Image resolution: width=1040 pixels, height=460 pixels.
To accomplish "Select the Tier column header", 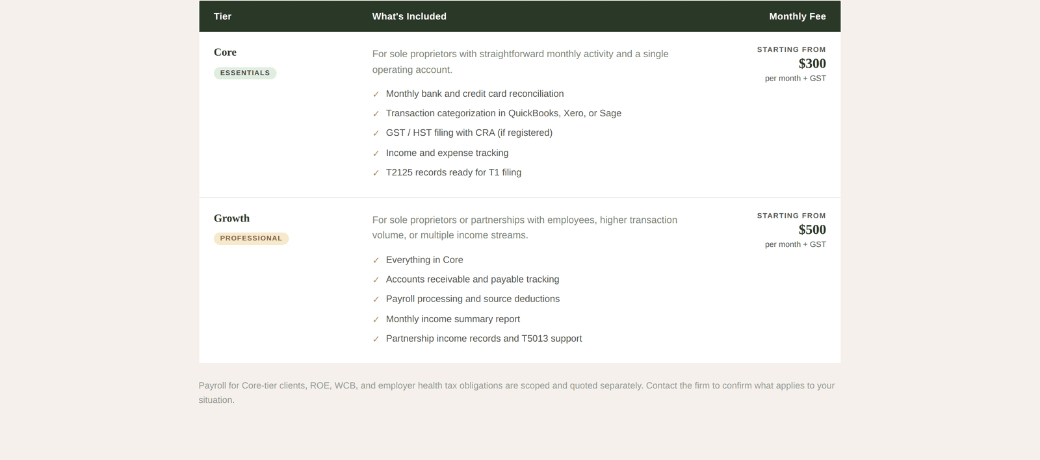I will 222,16.
